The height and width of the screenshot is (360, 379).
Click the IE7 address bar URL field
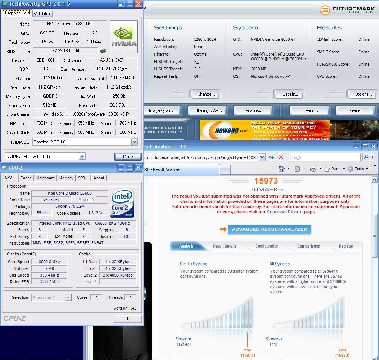point(201,158)
